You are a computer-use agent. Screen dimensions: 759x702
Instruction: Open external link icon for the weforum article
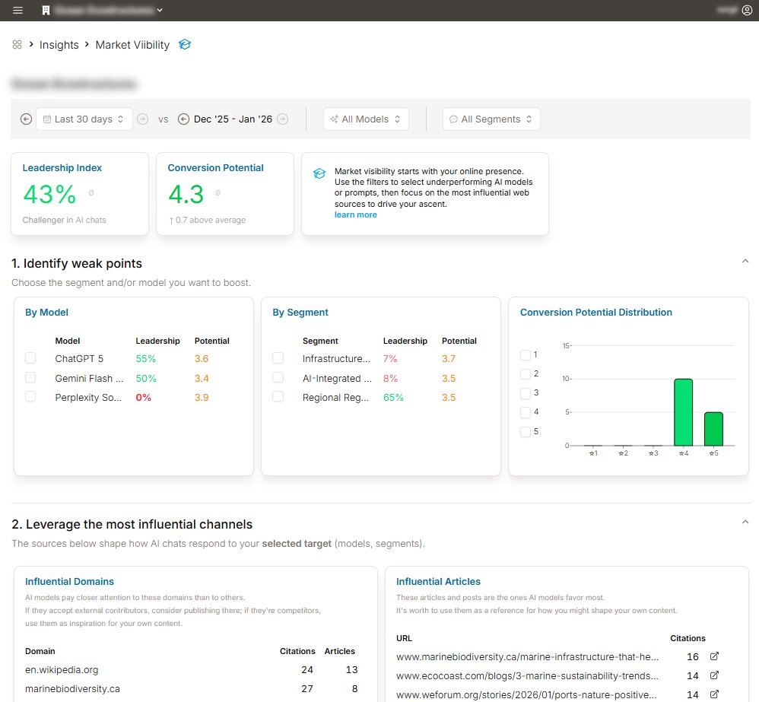point(713,694)
